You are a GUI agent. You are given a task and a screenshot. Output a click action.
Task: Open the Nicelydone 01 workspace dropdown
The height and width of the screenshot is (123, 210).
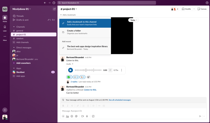(x=22, y=9)
